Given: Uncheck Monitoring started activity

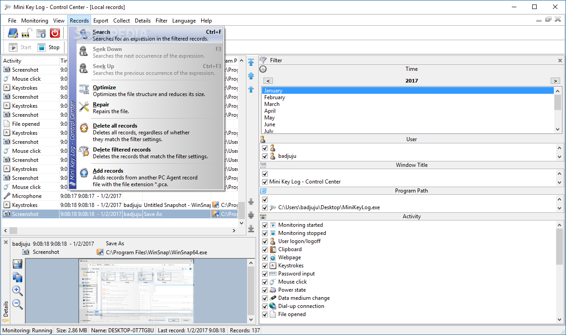Looking at the screenshot, I should tap(265, 225).
